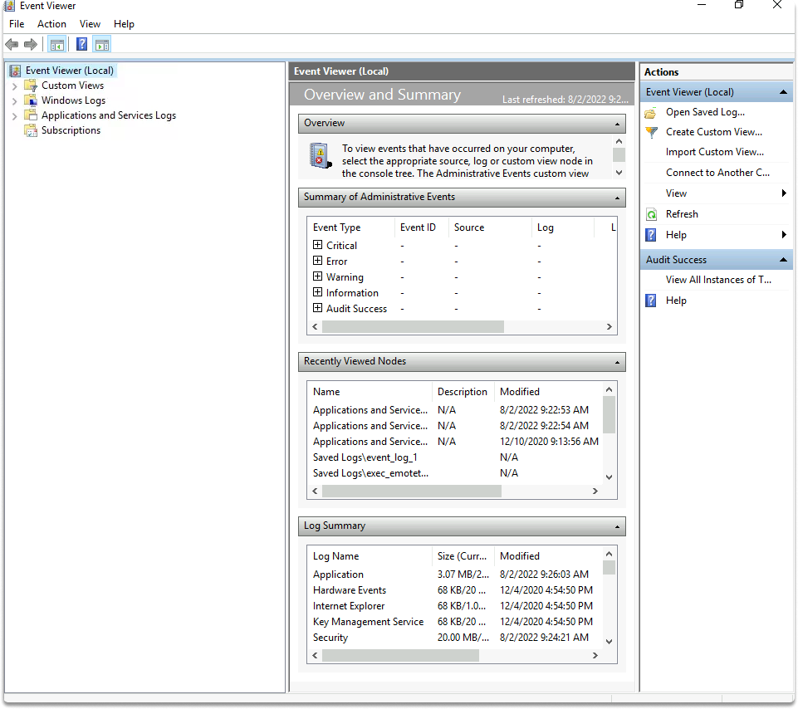Open the File menu
This screenshot has height=709, width=798.
click(x=17, y=24)
